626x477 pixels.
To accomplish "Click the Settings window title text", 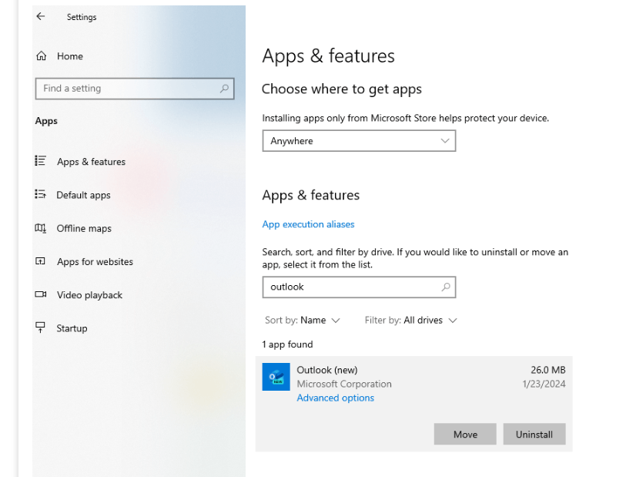I will [x=82, y=17].
